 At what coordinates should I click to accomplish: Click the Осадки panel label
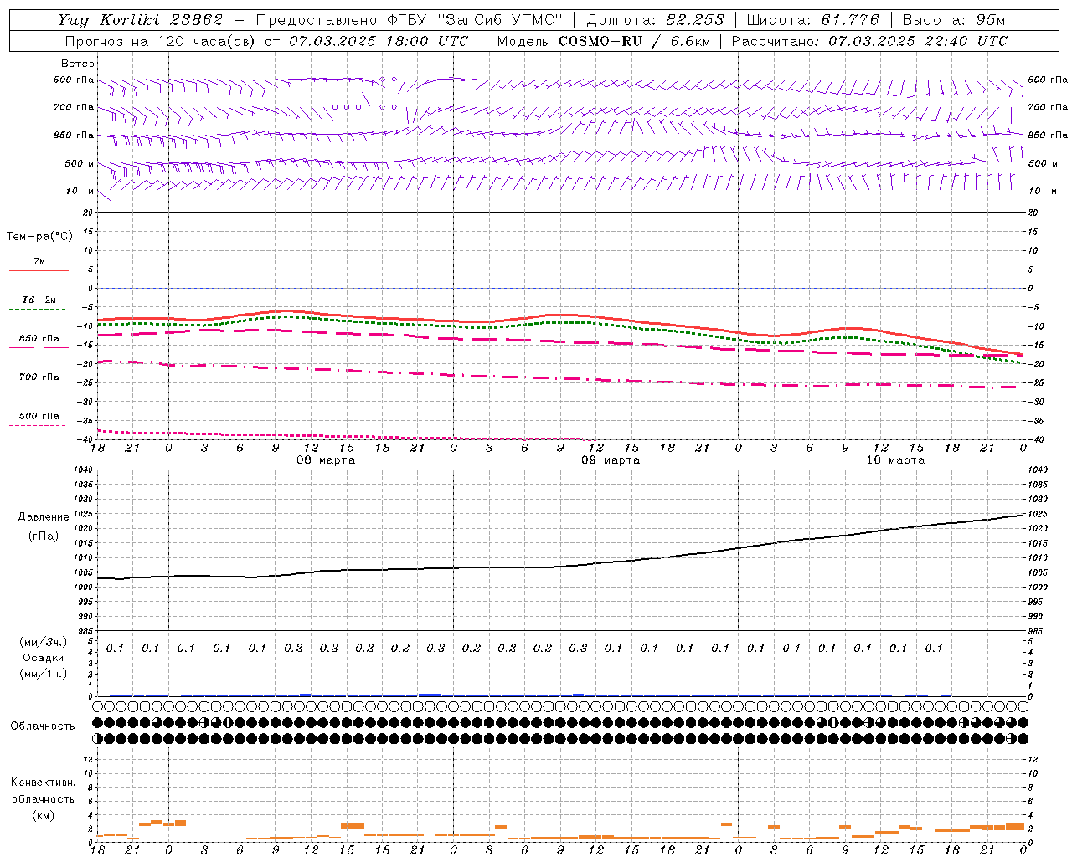click(44, 658)
